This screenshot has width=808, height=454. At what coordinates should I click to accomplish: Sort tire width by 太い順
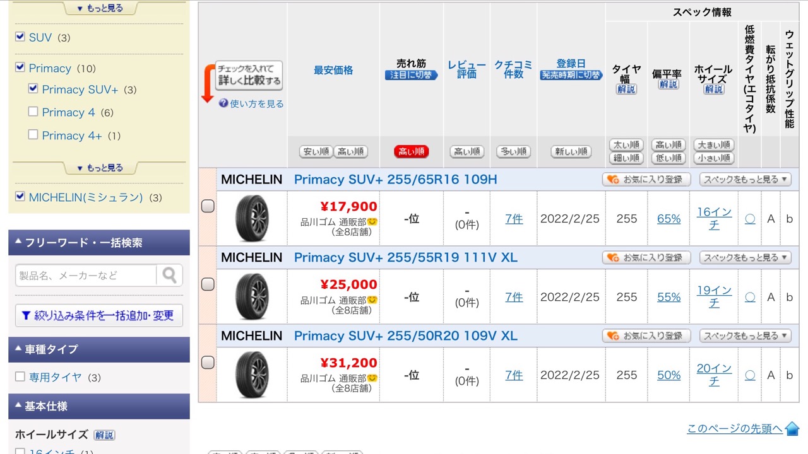click(x=627, y=145)
